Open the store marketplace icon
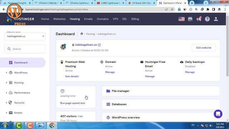Screen dimensions: 229x129 [190, 19]
